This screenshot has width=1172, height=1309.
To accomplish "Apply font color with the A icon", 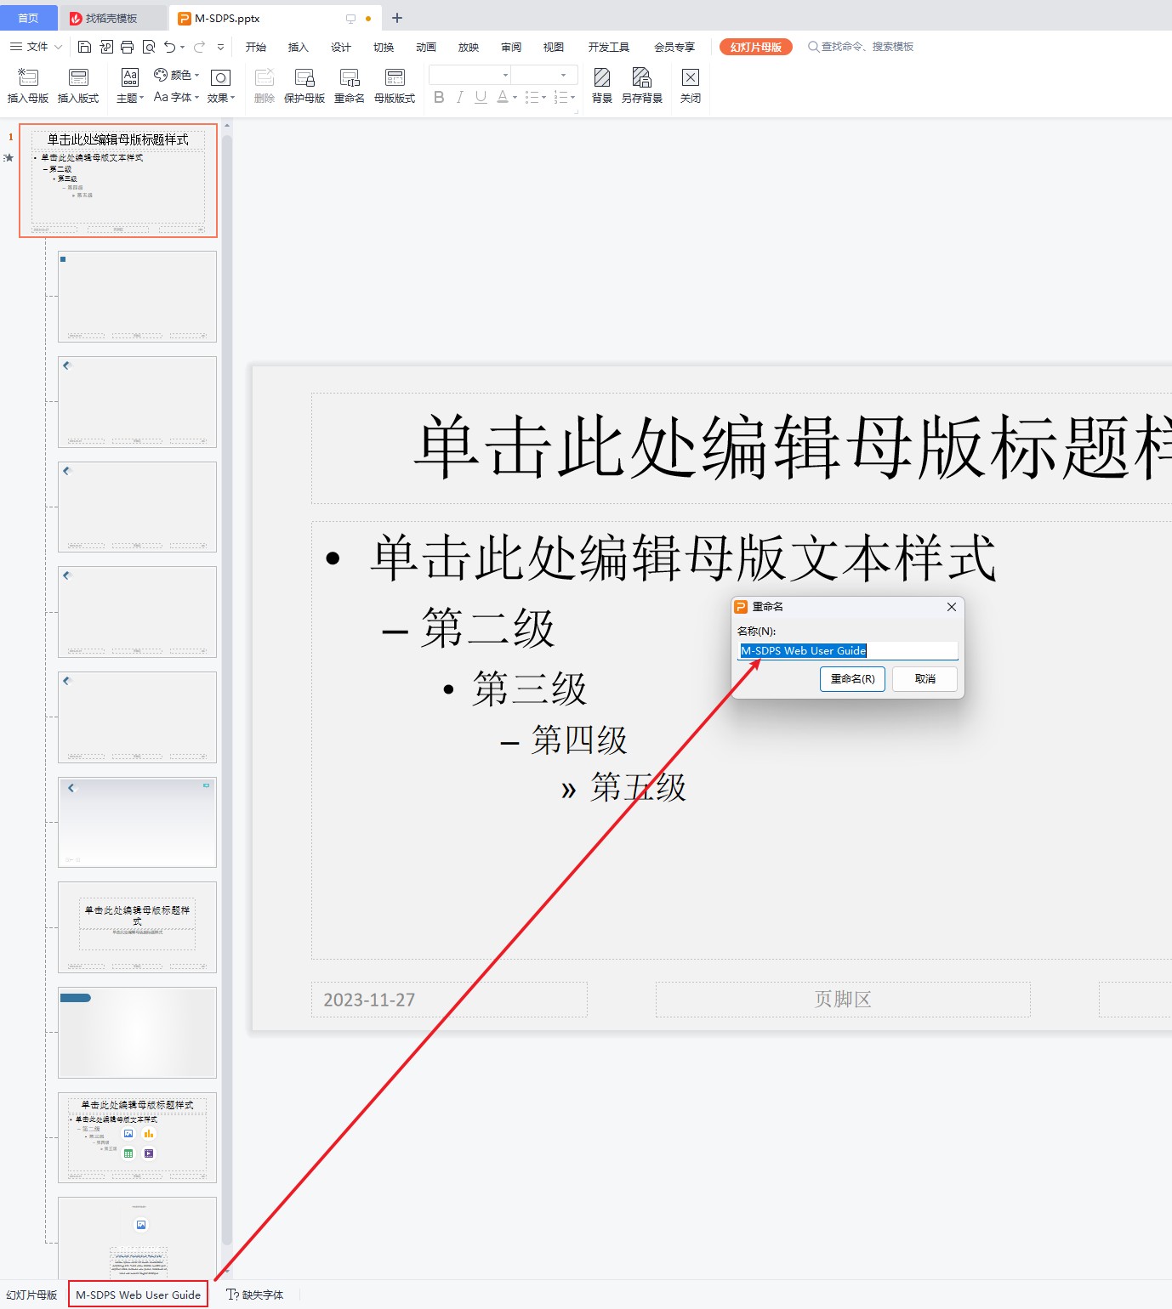I will 503,97.
